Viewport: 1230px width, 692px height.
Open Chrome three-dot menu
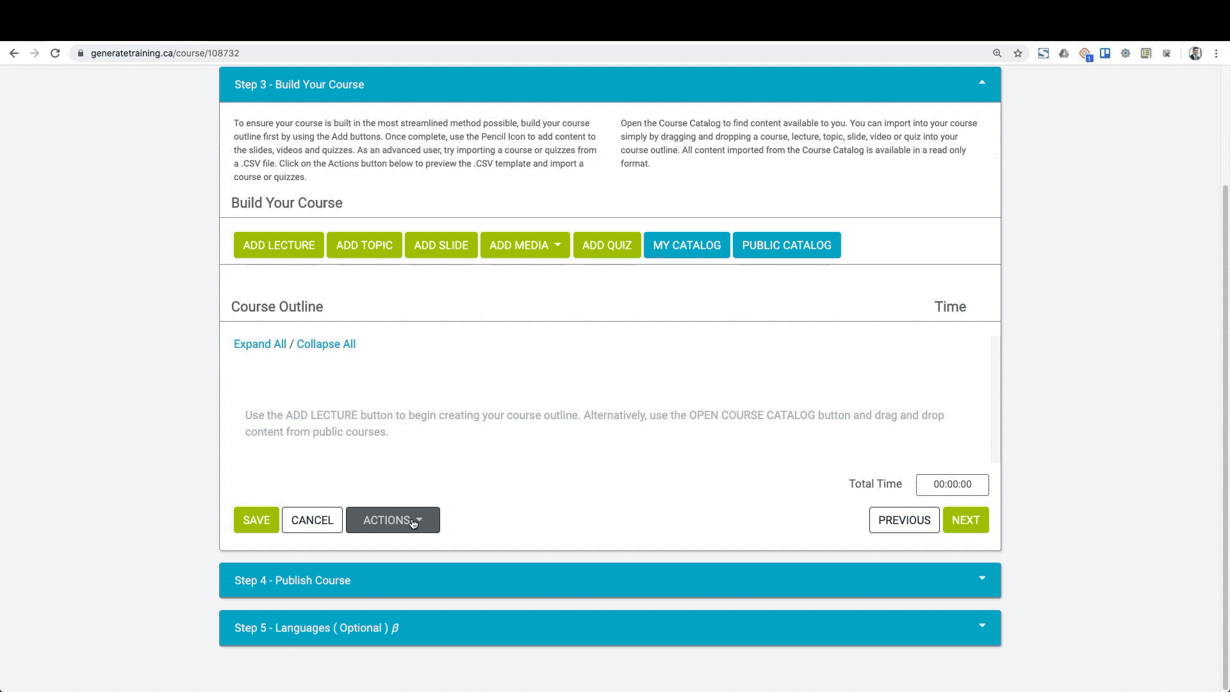click(1216, 53)
